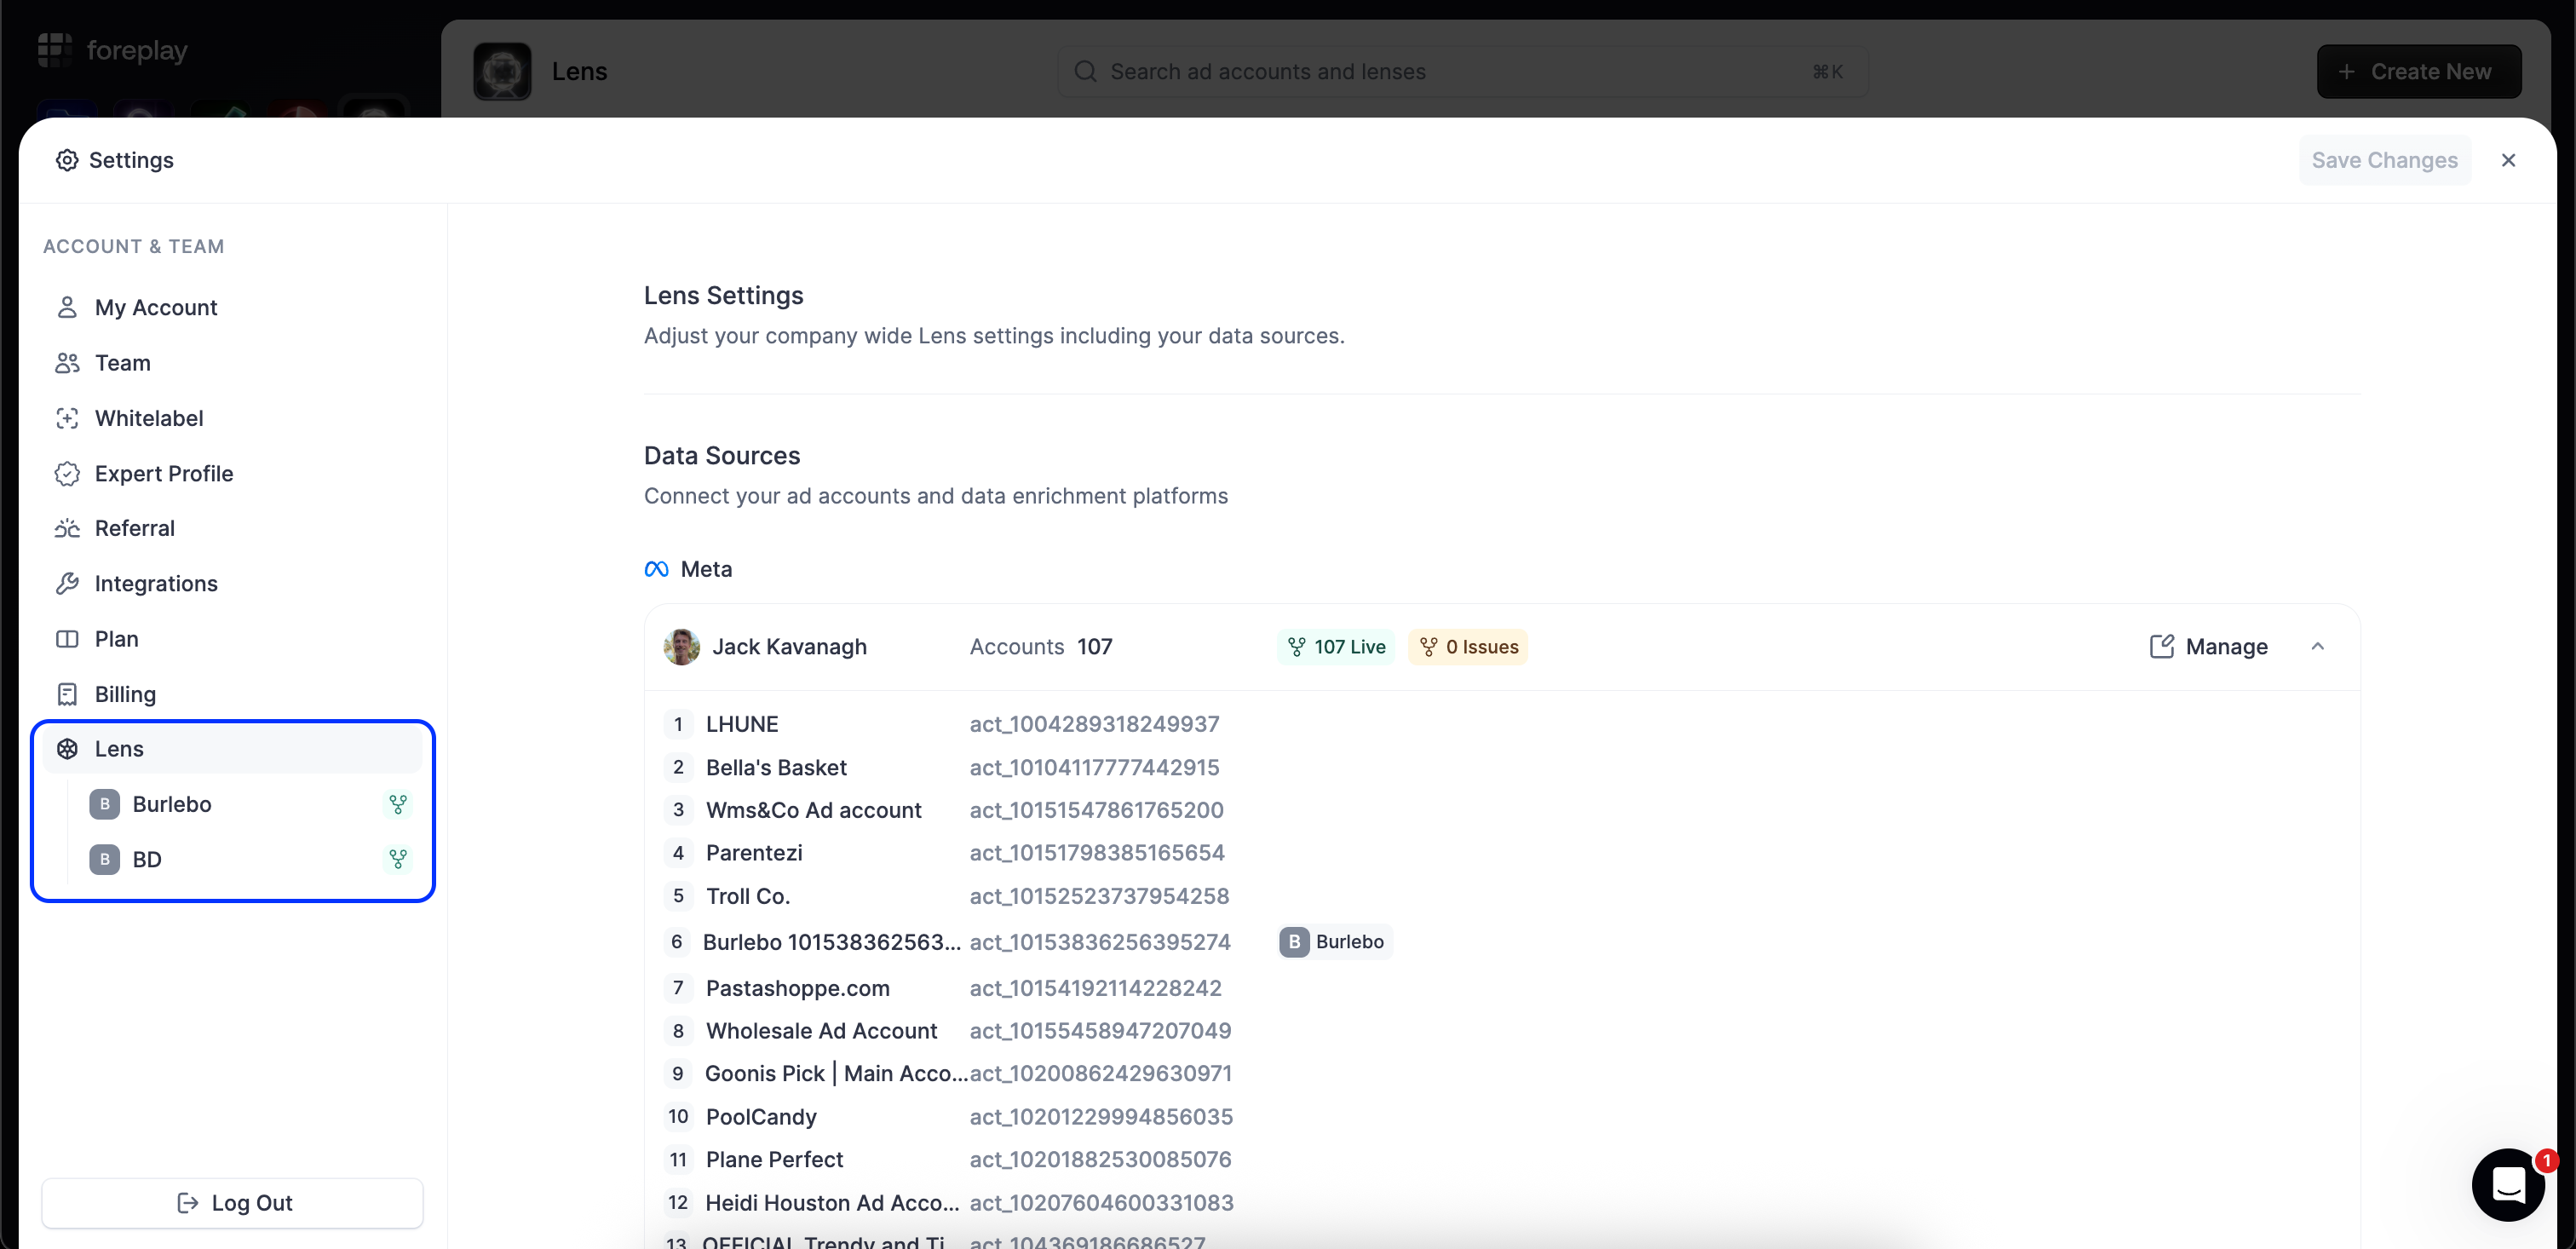Click the search magnifier icon
The height and width of the screenshot is (1249, 2576).
(x=1085, y=71)
